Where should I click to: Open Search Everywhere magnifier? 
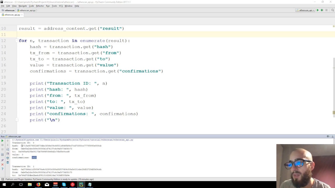(333, 10)
